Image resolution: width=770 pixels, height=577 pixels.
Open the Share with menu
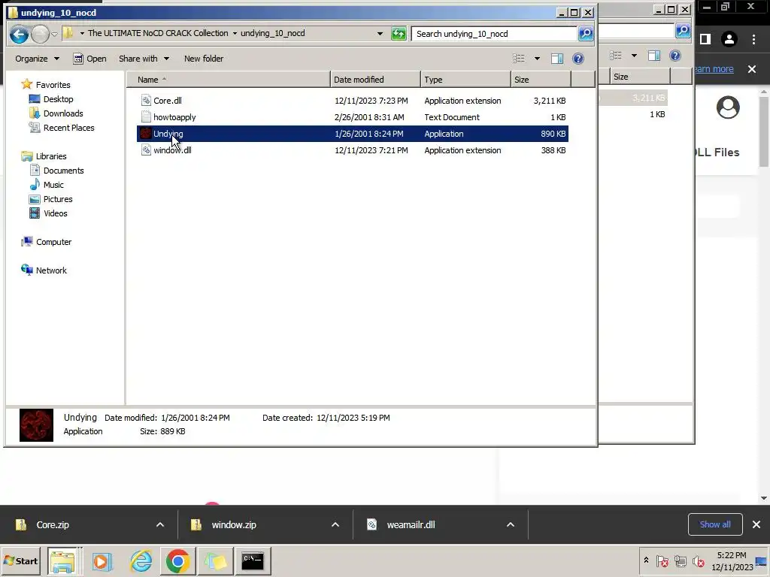(144, 59)
